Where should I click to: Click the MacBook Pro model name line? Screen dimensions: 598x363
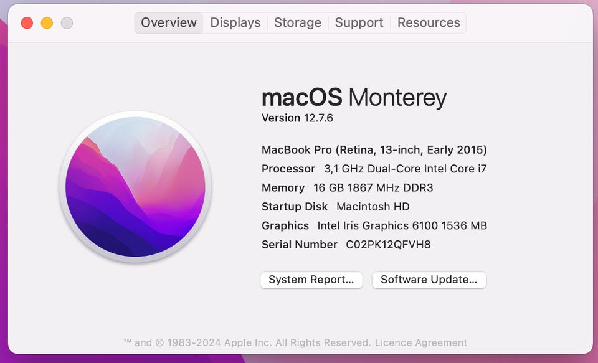[x=374, y=150]
